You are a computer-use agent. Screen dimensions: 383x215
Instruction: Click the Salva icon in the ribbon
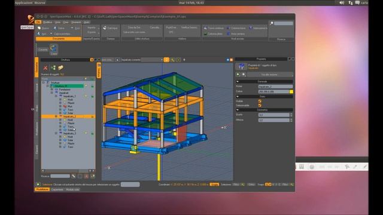point(55,28)
